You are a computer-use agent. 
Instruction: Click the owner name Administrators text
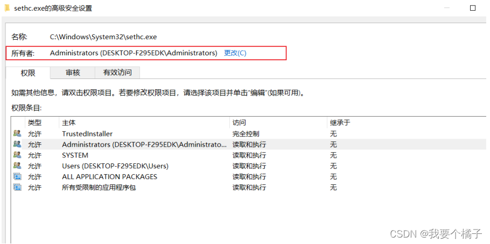tap(134, 53)
